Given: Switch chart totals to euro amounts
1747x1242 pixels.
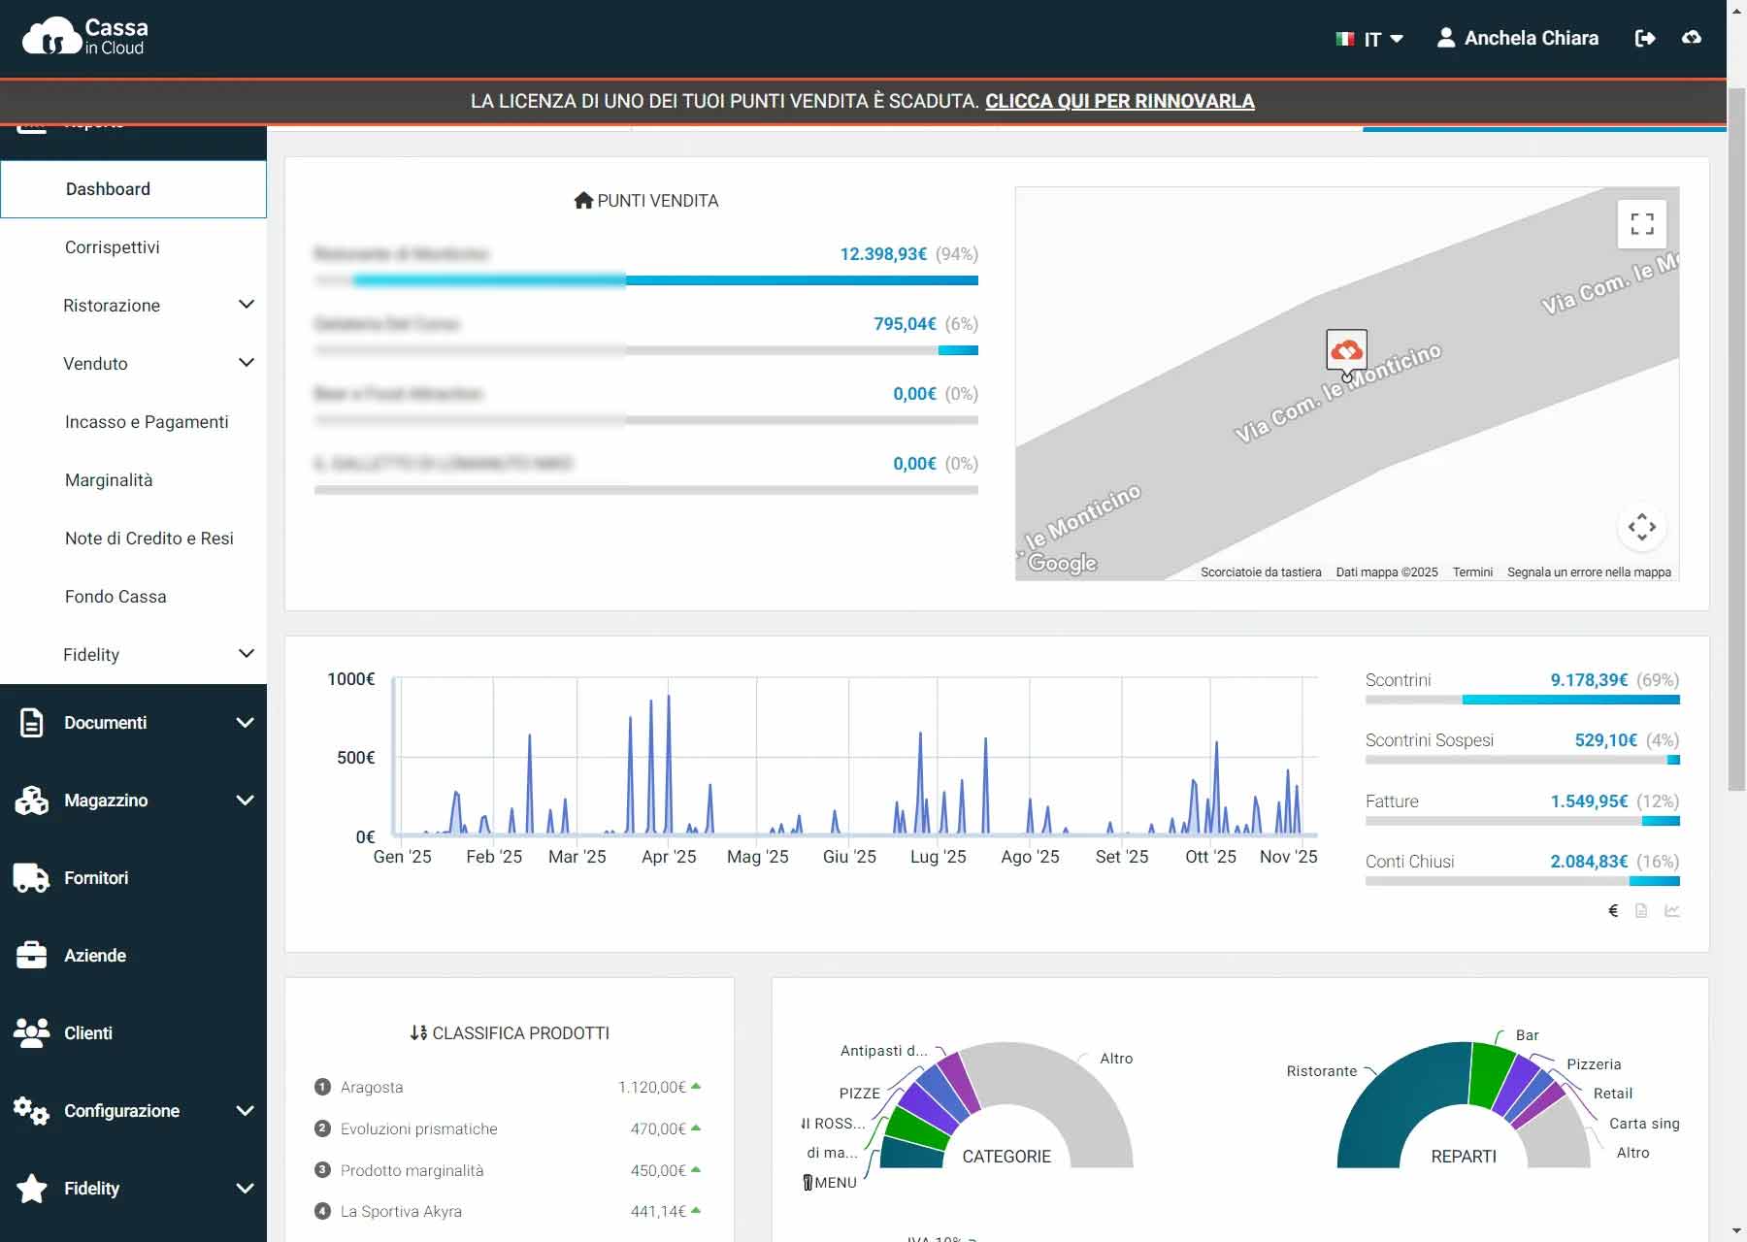Looking at the screenshot, I should tap(1613, 910).
